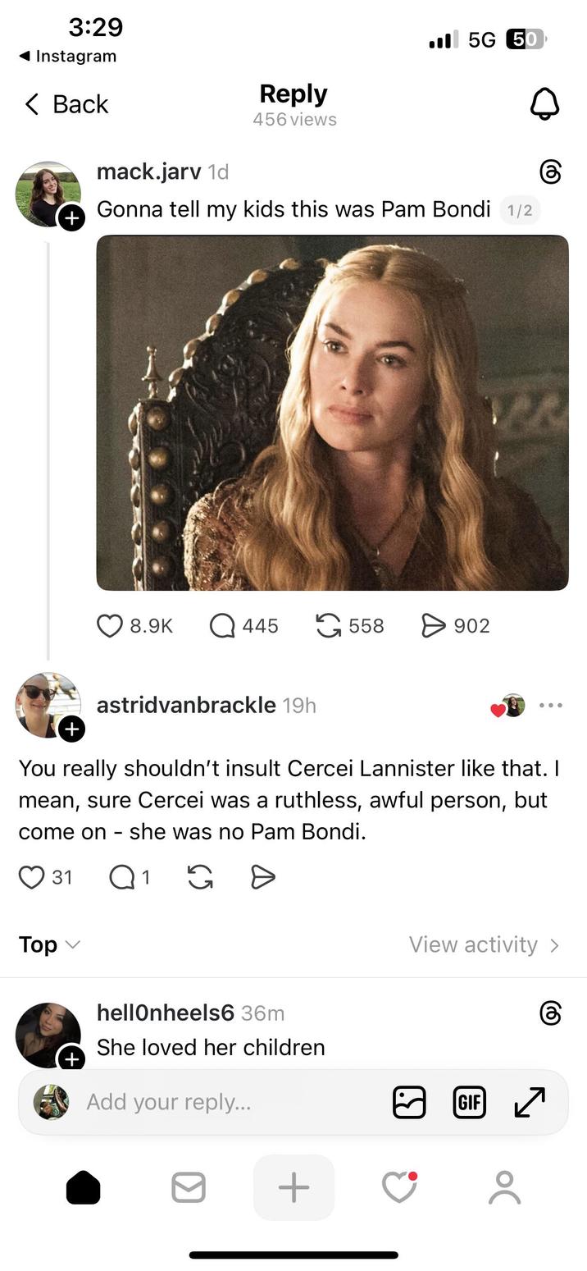The width and height of the screenshot is (587, 1271).
Task: View the 1/2 carousel indicator on the post
Action: tap(520, 210)
